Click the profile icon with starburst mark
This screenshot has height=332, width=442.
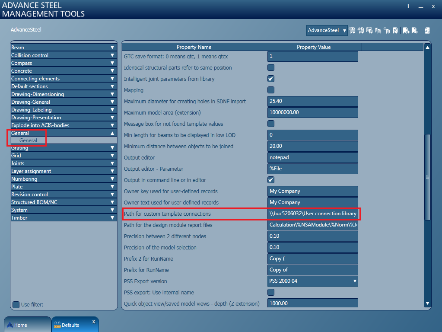[361, 30]
